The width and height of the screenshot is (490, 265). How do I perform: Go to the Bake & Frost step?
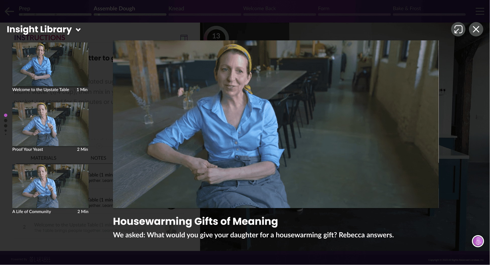[407, 9]
